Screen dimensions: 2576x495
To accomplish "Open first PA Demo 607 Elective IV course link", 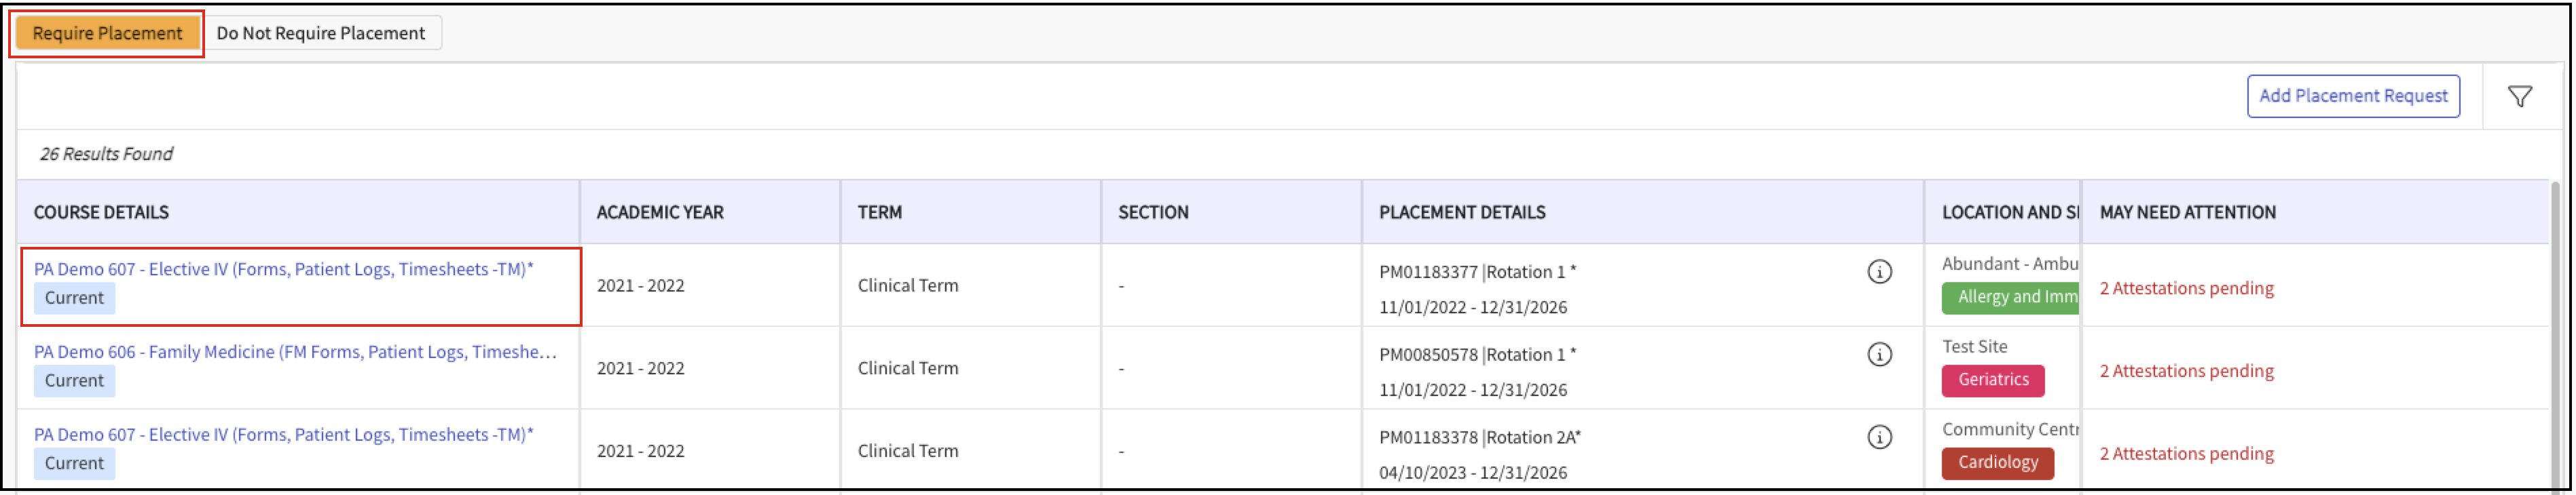I will 283,269.
